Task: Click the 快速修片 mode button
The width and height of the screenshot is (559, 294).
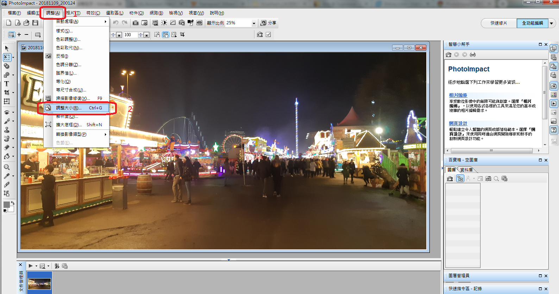Action: click(499, 23)
